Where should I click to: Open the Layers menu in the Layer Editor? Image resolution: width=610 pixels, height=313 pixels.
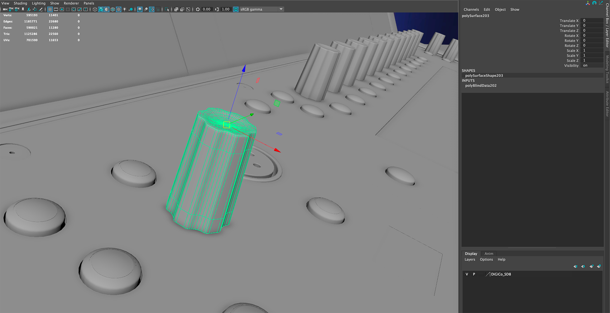[x=470, y=259]
